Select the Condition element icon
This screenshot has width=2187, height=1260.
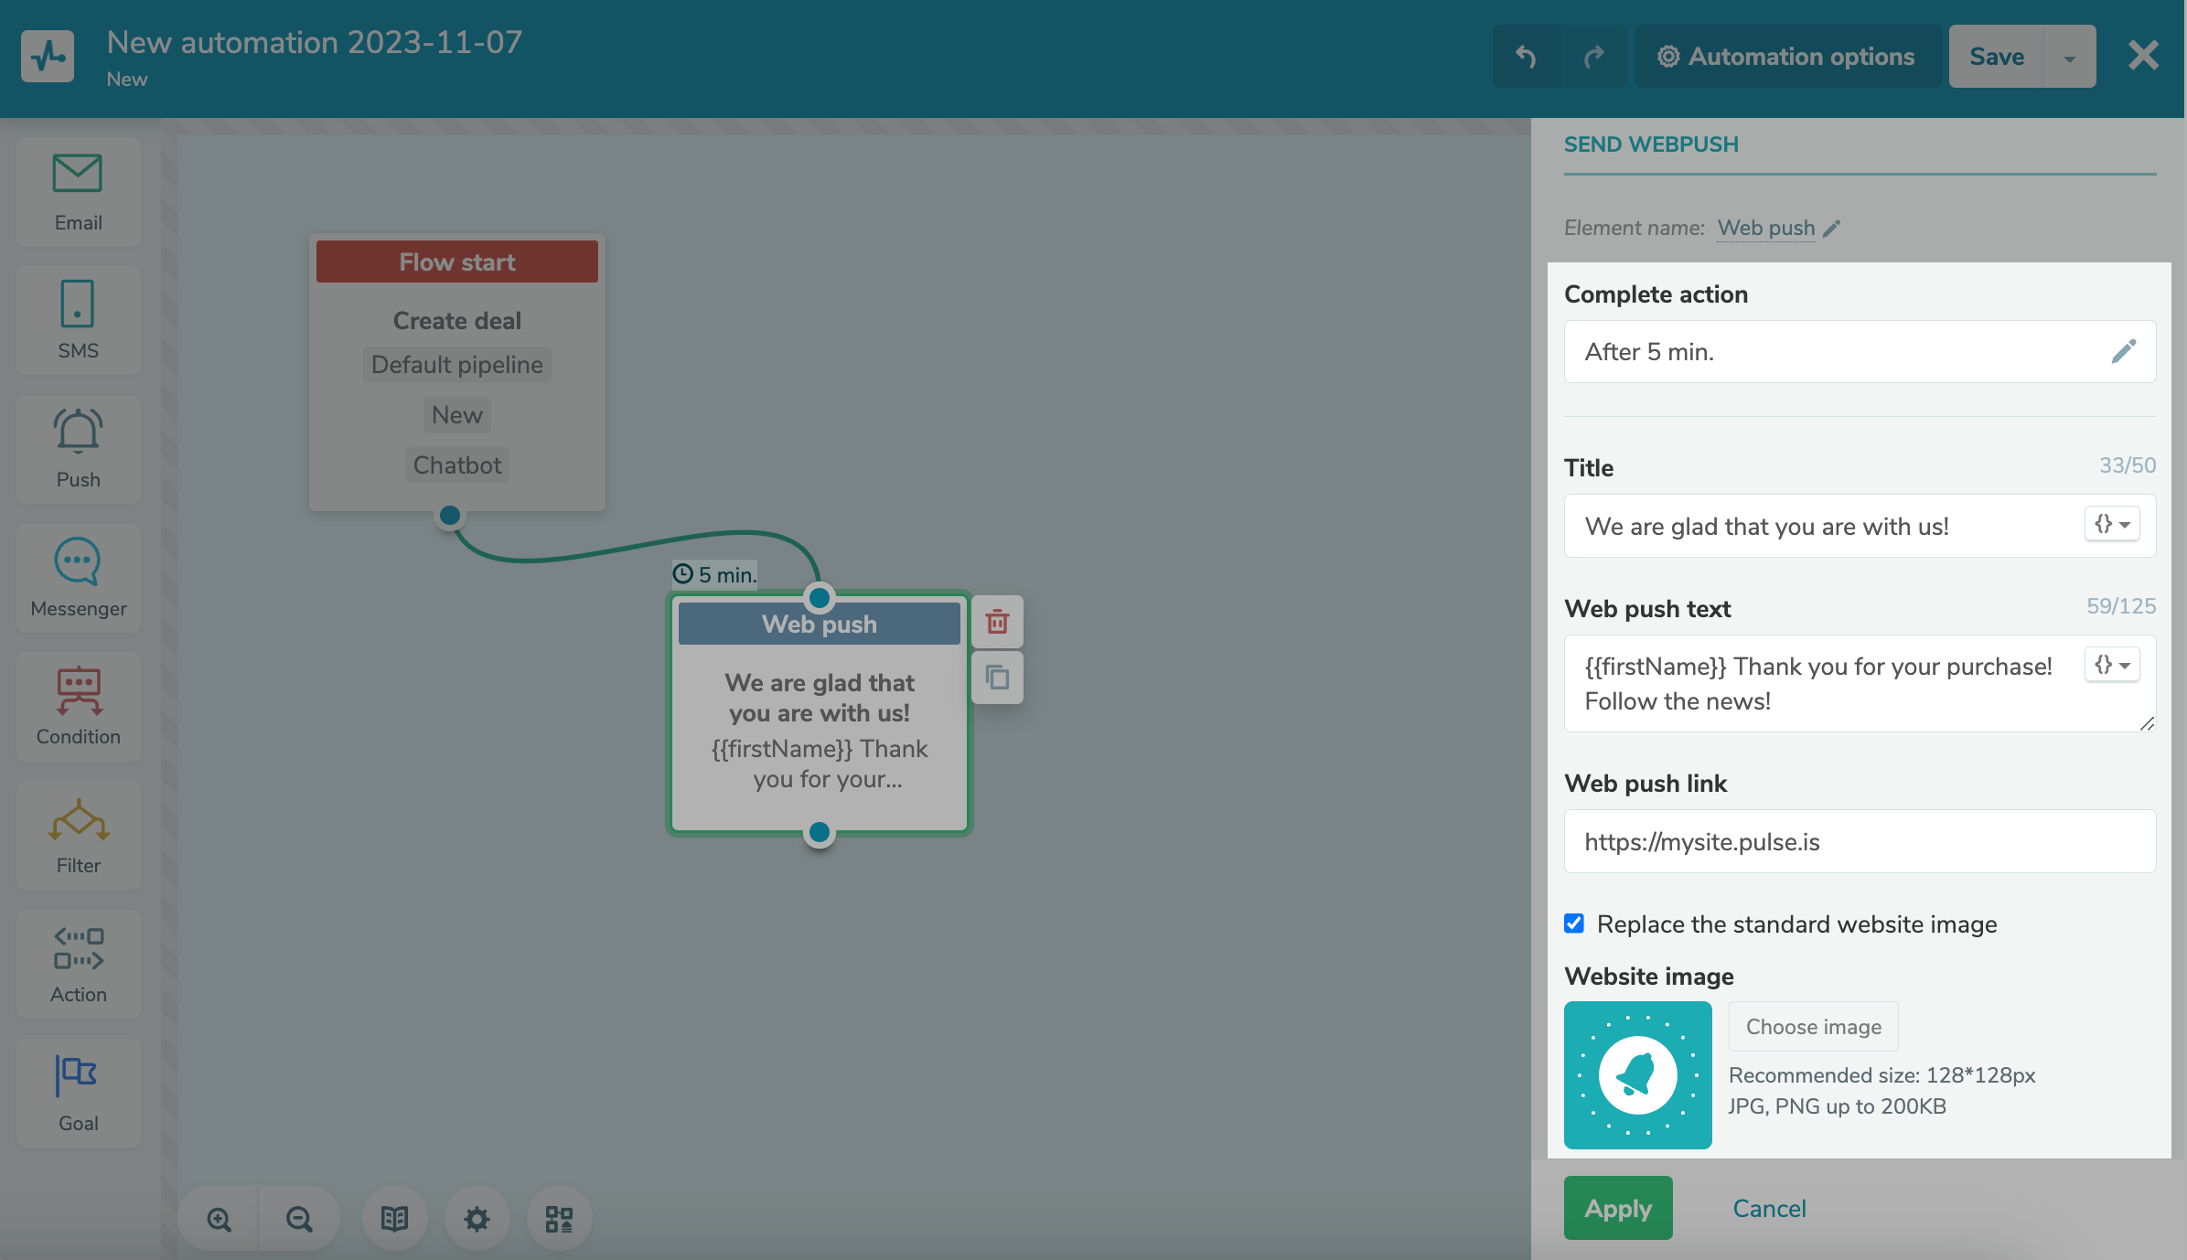(78, 690)
